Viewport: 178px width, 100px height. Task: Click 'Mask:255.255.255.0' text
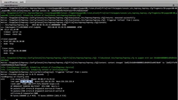pos(65,81)
